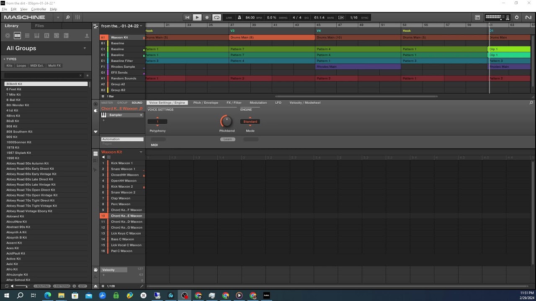Click the Record button in transport
536x301 pixels.
point(207,17)
